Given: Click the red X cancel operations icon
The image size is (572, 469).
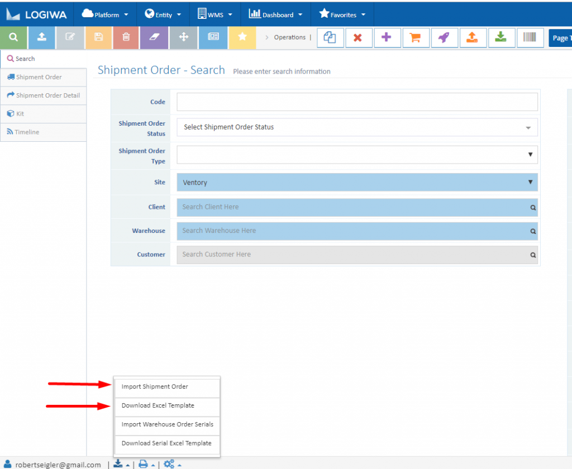Looking at the screenshot, I should pyautogui.click(x=358, y=38).
